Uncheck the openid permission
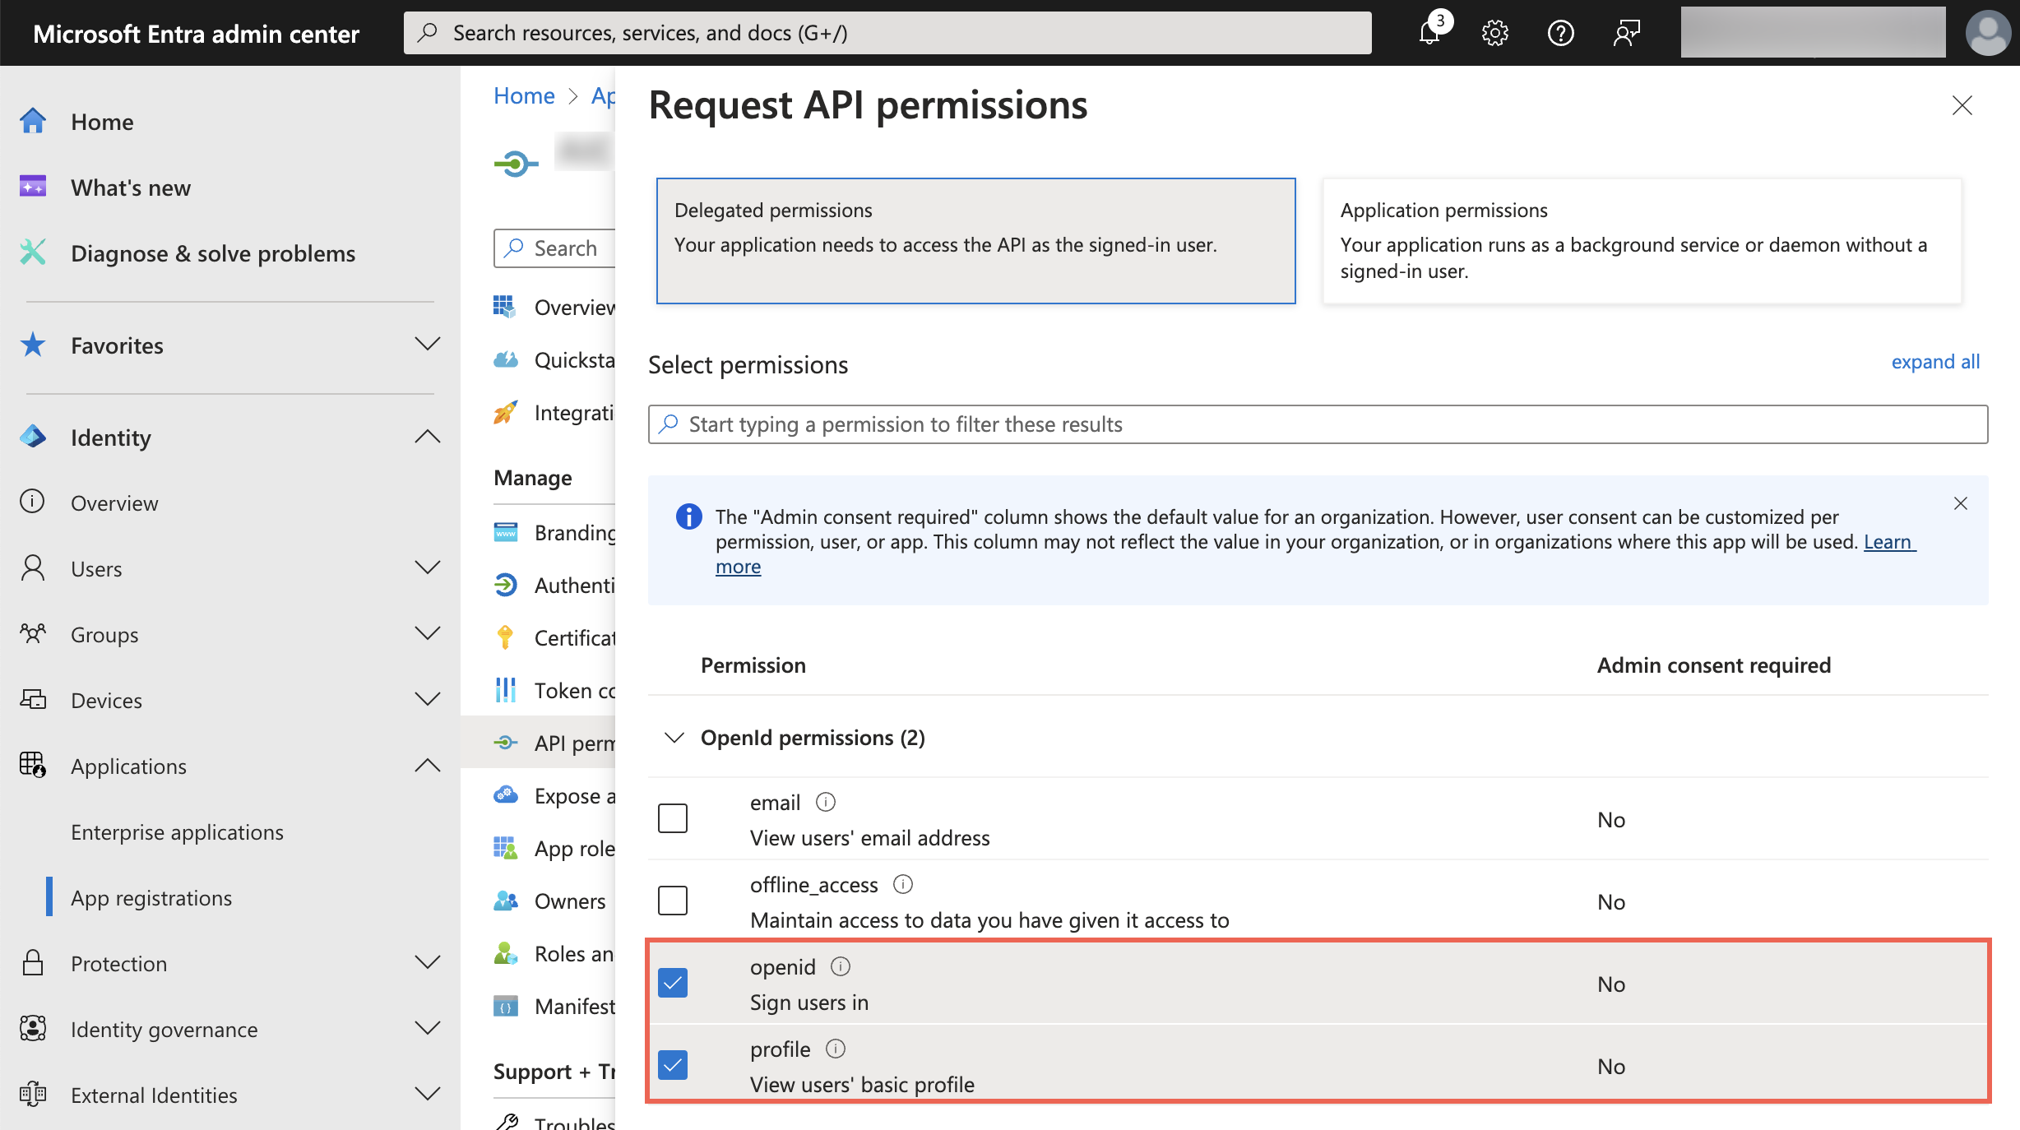Viewport: 2020px width, 1130px height. pos(673,983)
